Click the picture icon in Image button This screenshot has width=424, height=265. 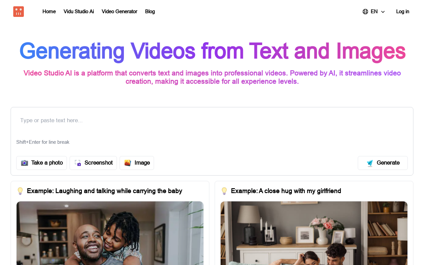tap(128, 163)
